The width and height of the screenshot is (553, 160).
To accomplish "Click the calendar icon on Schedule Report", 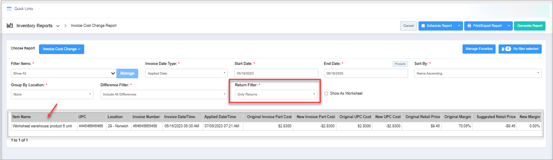I will 423,26.
